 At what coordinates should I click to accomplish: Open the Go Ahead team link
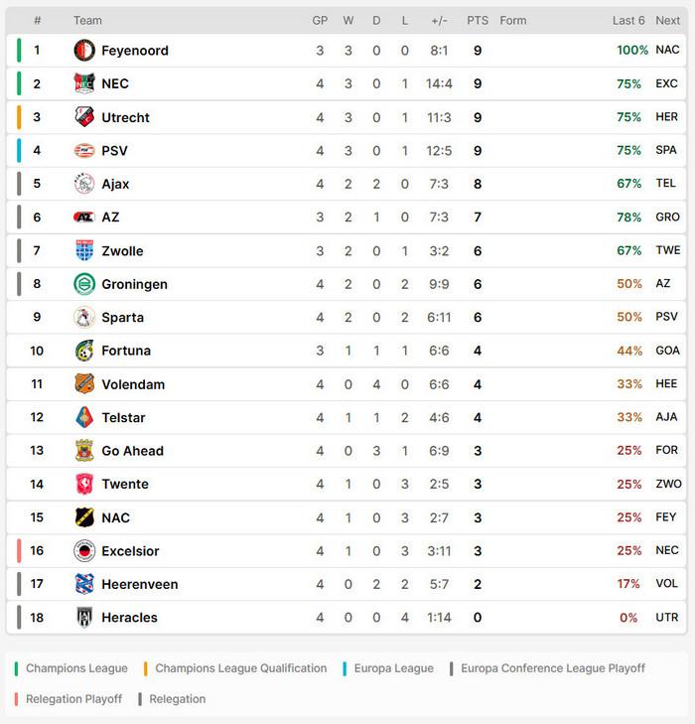click(x=133, y=451)
